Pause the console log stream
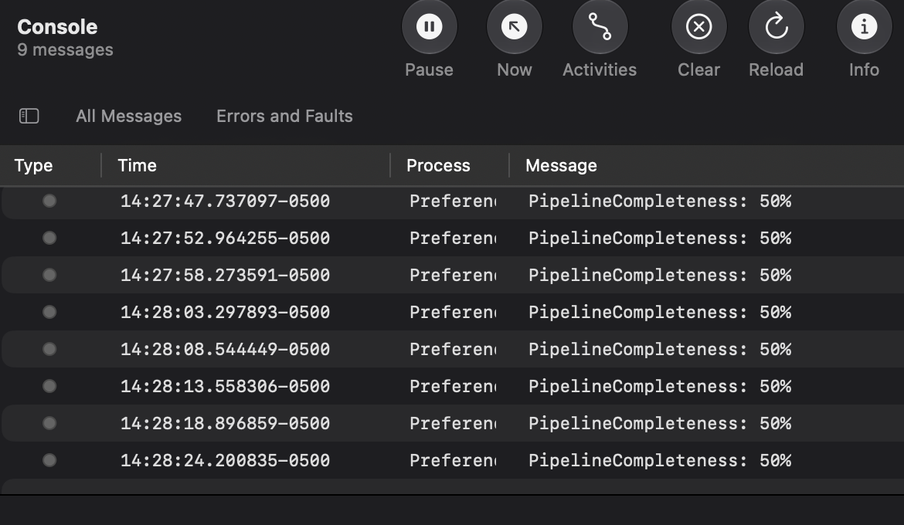The image size is (904, 525). [429, 27]
